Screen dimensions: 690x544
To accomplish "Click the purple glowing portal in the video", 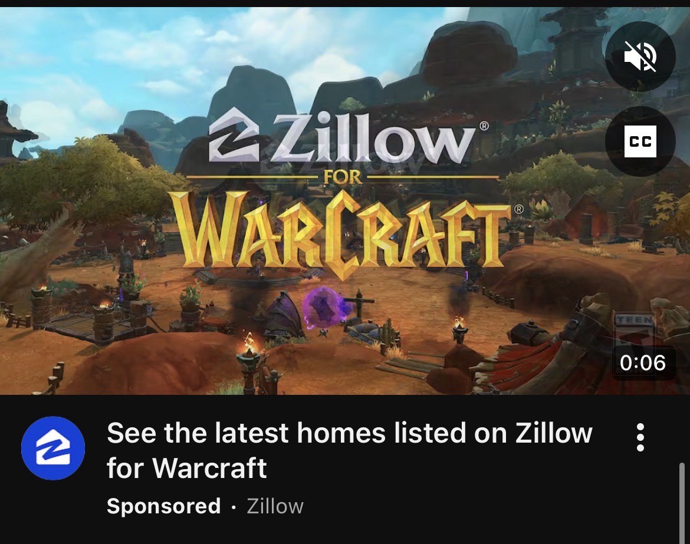I will pyautogui.click(x=324, y=308).
